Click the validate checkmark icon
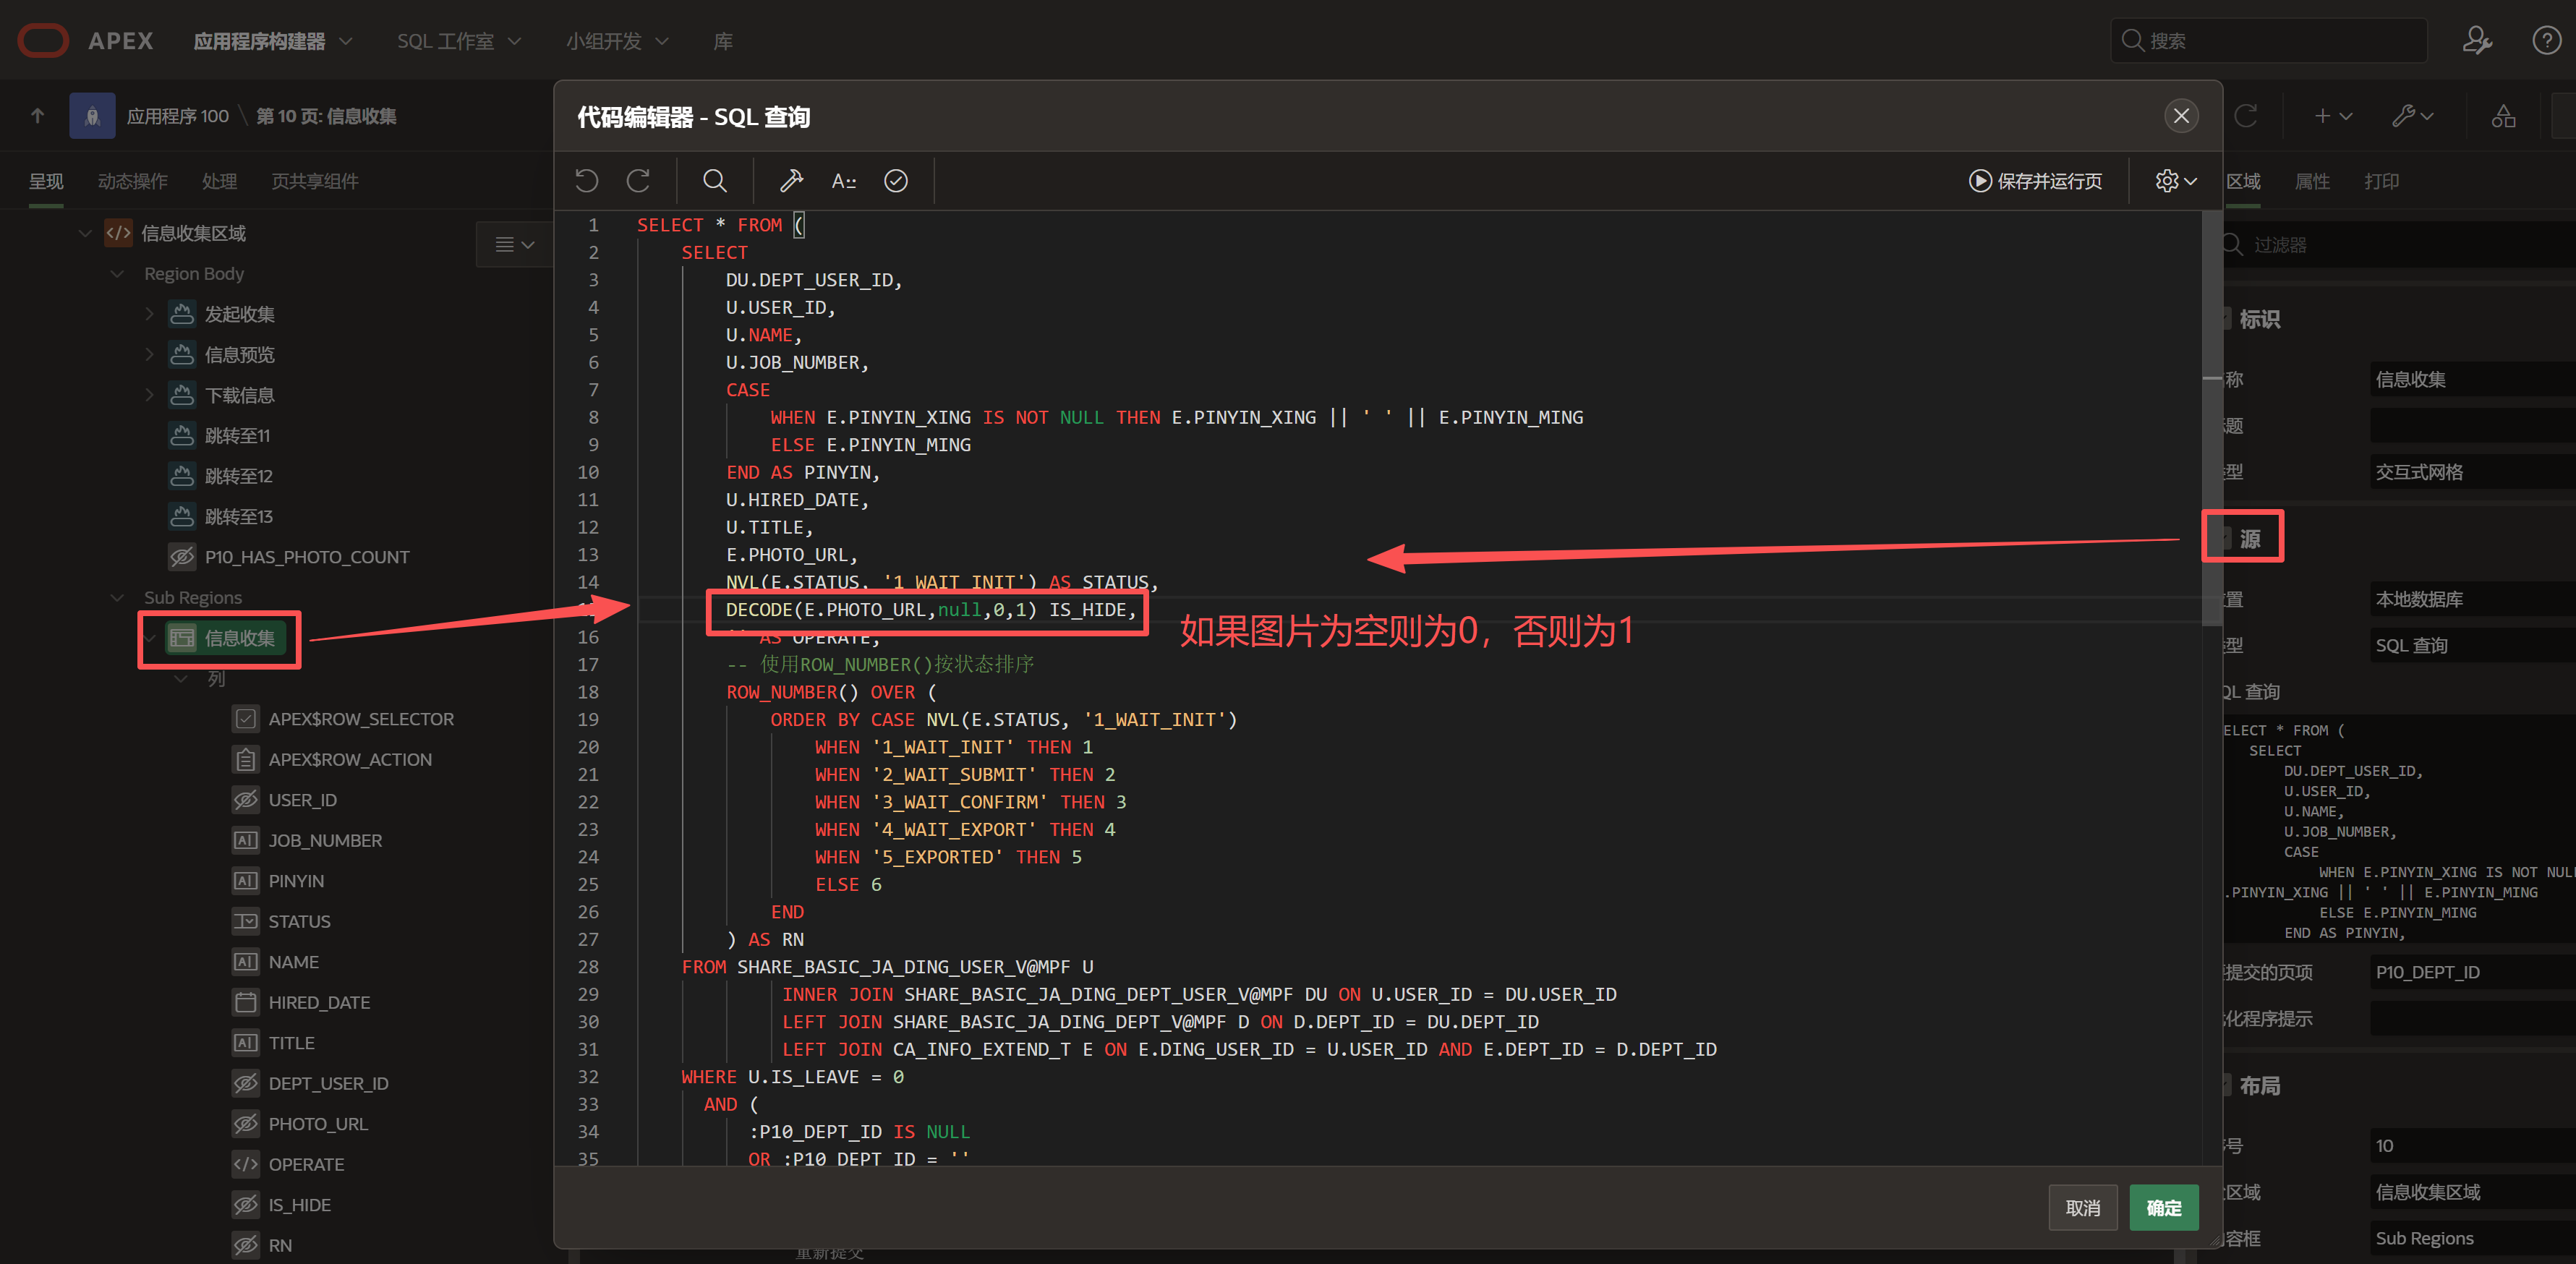The height and width of the screenshot is (1264, 2576). point(896,180)
